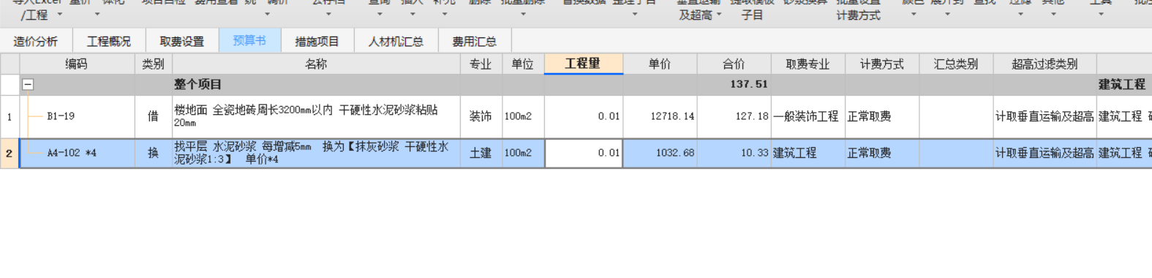Click 计取垂直运输及超高 in B1-19 row
The width and height of the screenshot is (1152, 278).
pyautogui.click(x=1044, y=117)
